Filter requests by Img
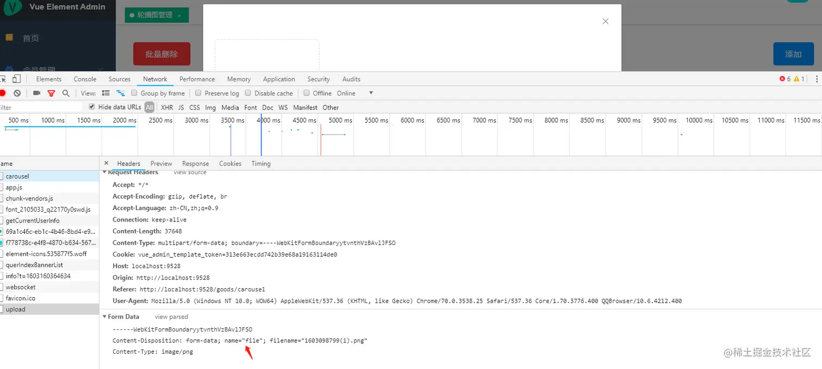Image resolution: width=822 pixels, height=369 pixels. (x=210, y=107)
